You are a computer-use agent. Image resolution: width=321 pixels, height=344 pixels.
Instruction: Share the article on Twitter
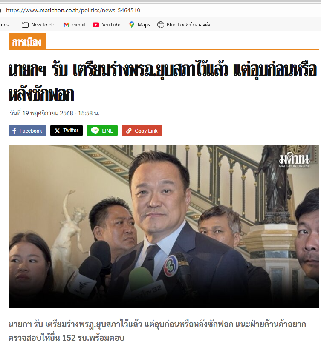pos(67,131)
